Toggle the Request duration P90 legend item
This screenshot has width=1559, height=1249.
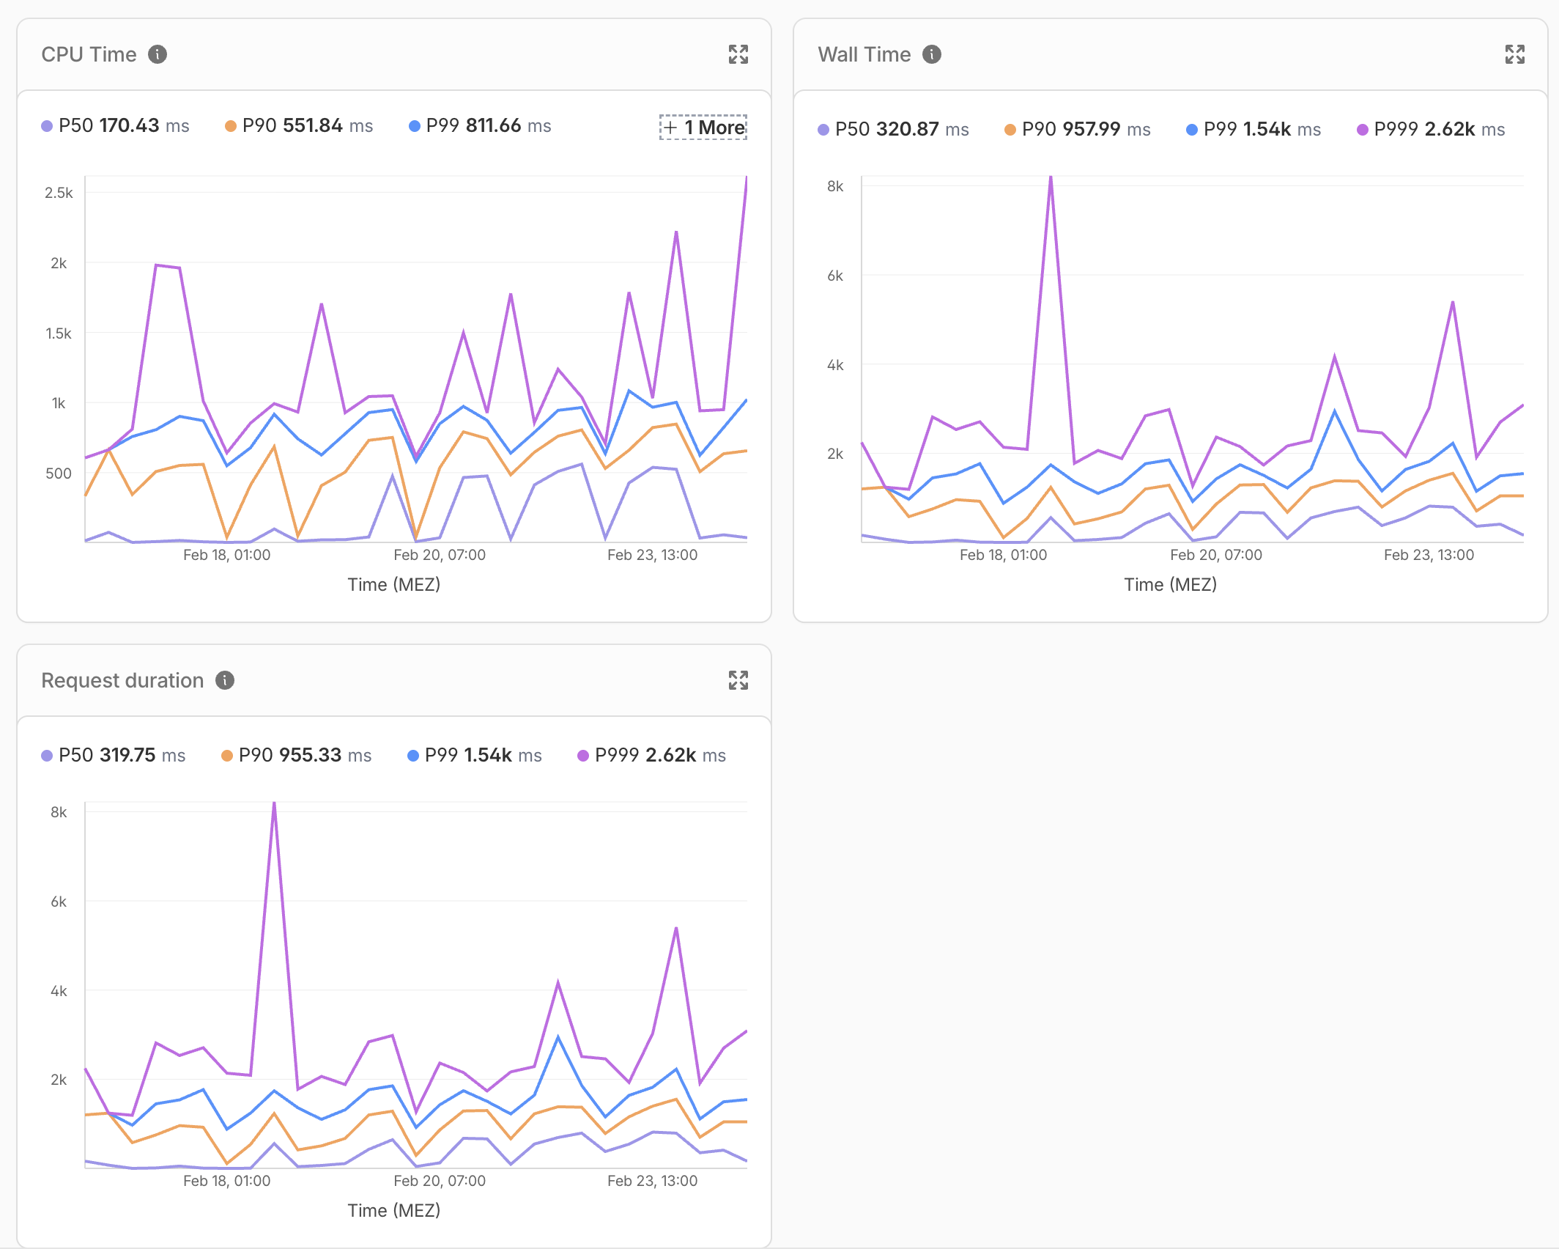point(297,756)
